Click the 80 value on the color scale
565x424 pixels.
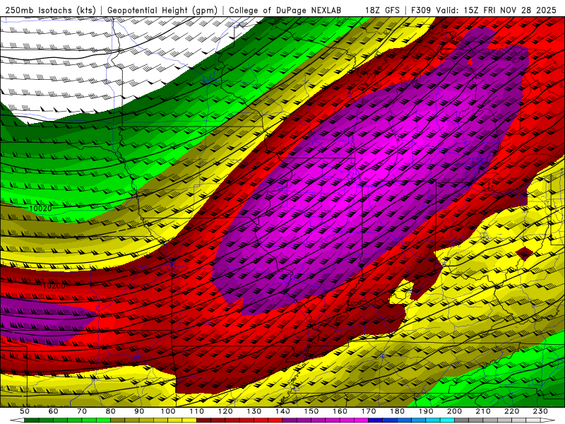(111, 411)
